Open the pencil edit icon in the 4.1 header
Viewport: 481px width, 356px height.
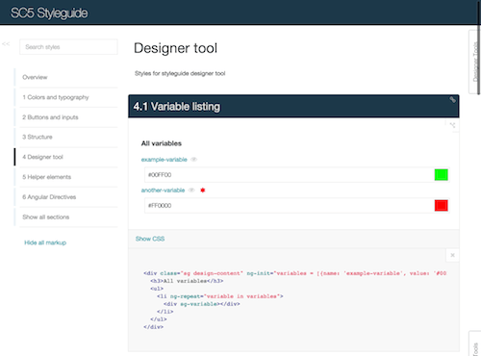coord(452,100)
